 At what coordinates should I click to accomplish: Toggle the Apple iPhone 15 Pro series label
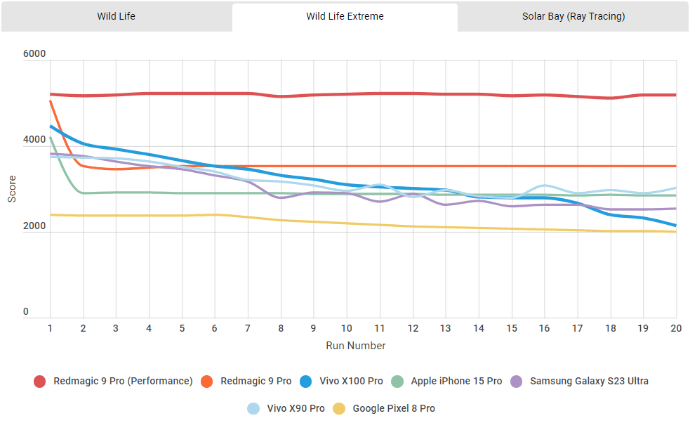point(456,381)
